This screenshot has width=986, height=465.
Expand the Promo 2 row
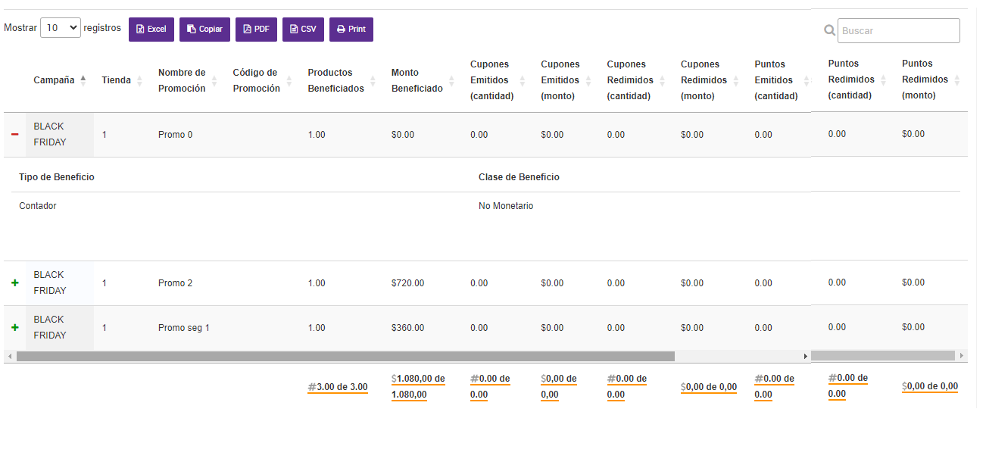click(x=14, y=282)
